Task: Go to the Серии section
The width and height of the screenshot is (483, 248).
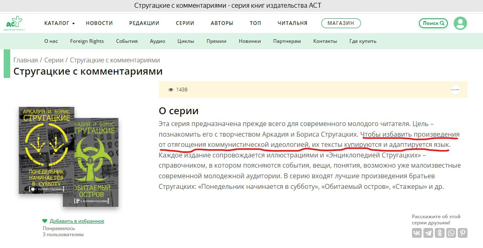Action: tap(185, 23)
